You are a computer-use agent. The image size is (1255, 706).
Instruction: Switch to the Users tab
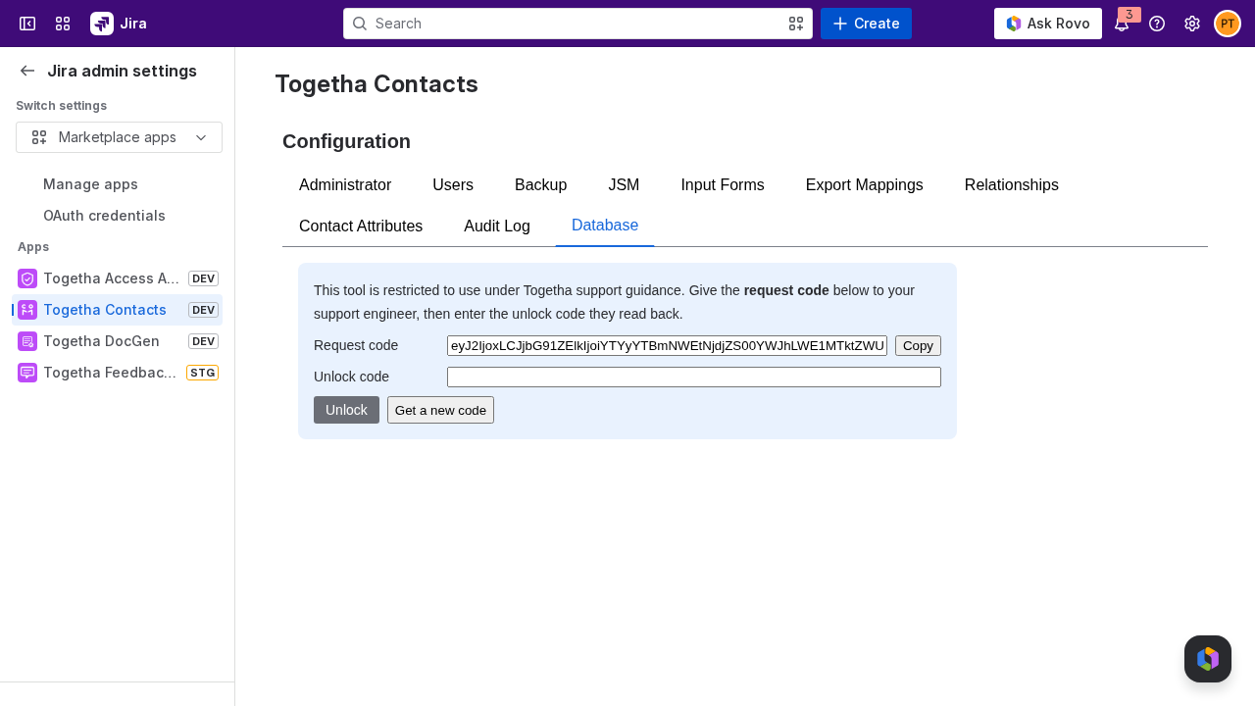click(453, 184)
